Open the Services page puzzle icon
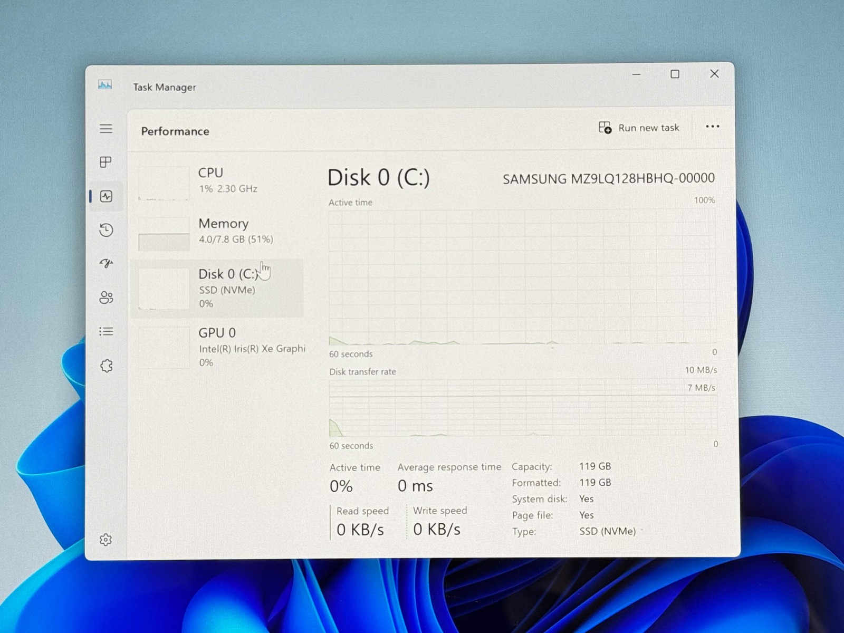Image resolution: width=844 pixels, height=633 pixels. pos(106,366)
